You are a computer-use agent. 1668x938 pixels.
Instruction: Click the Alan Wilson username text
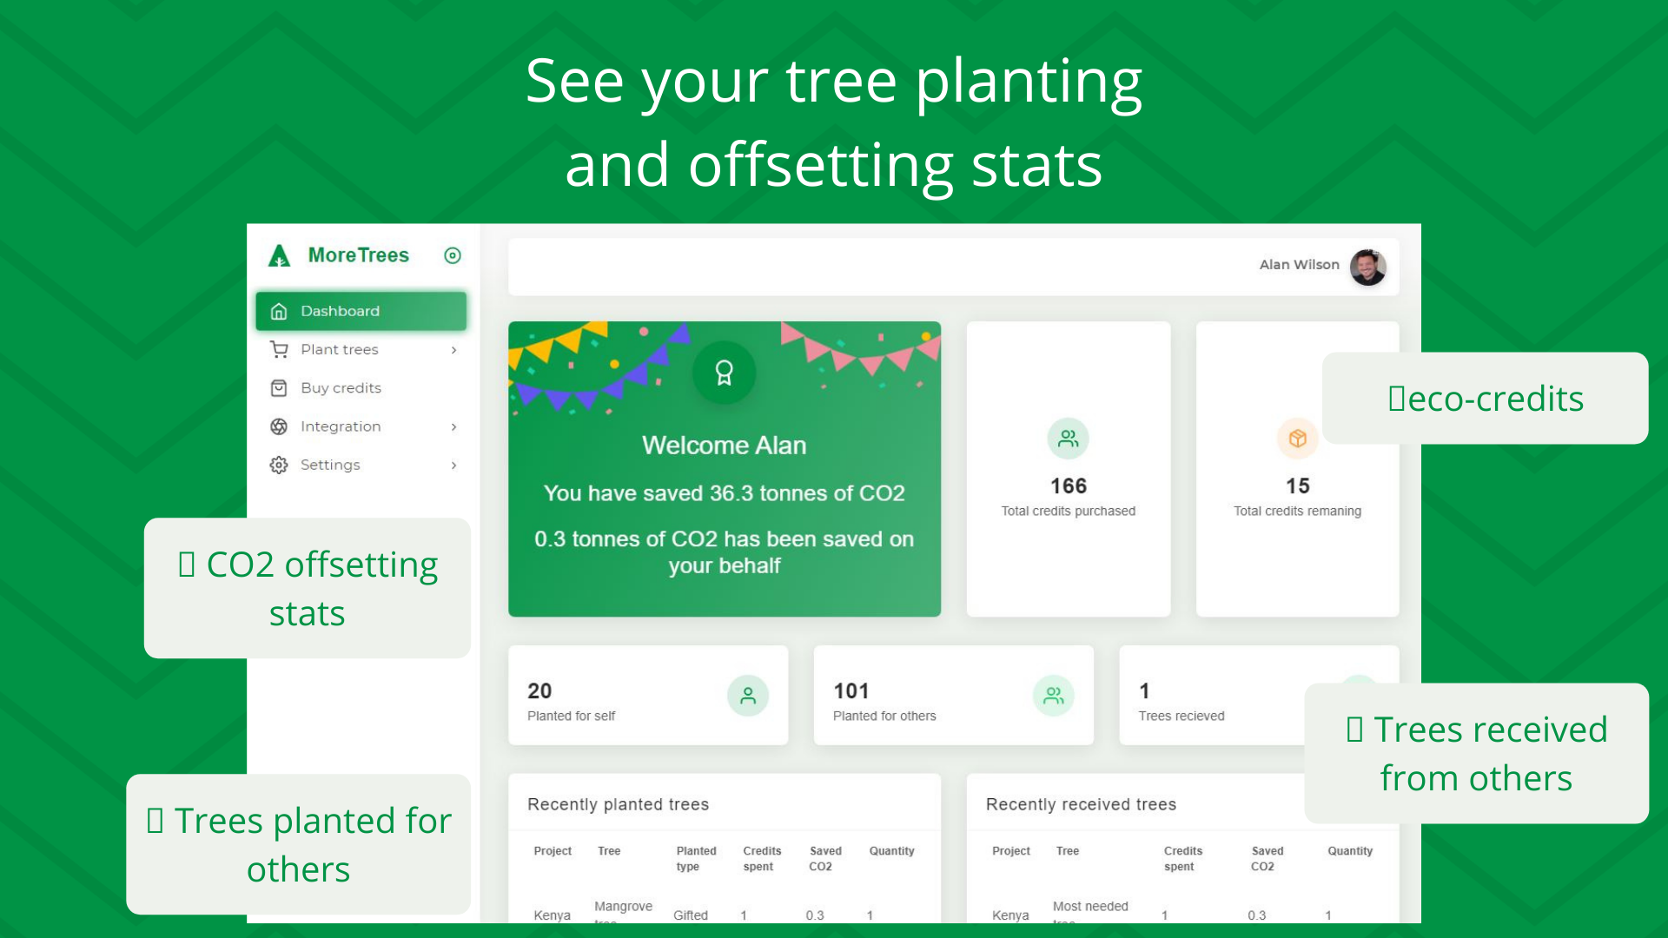(1299, 265)
